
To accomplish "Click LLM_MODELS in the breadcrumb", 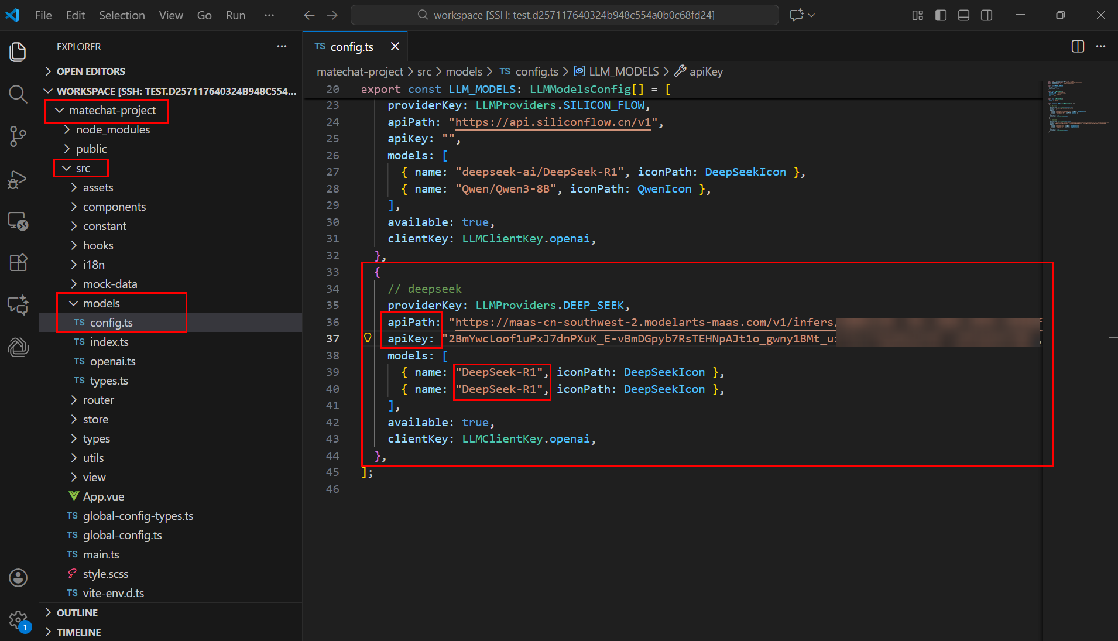I will pyautogui.click(x=623, y=71).
